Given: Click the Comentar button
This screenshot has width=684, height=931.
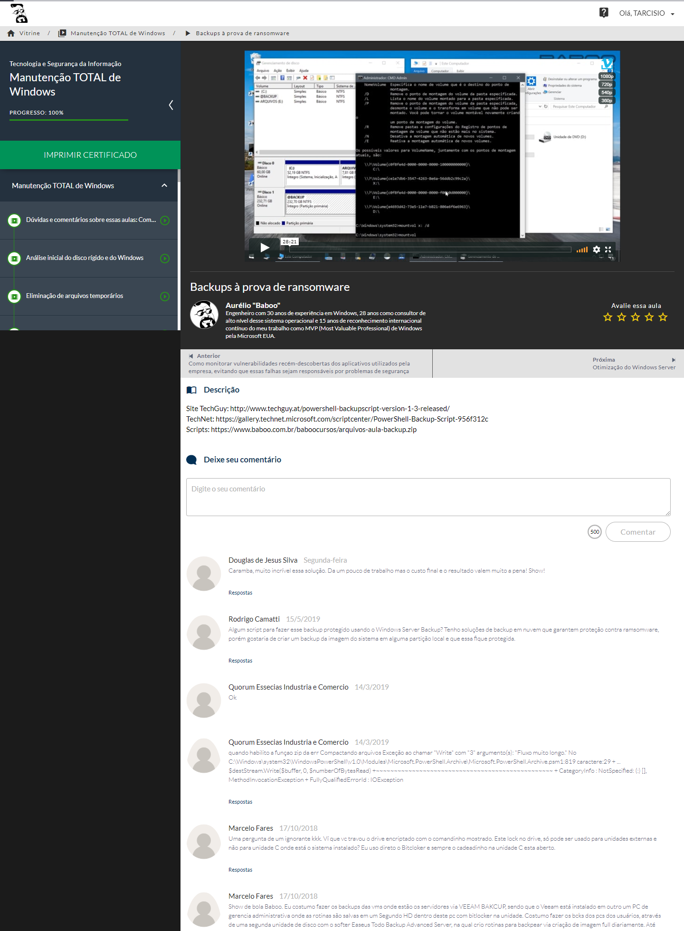Looking at the screenshot, I should coord(637,532).
